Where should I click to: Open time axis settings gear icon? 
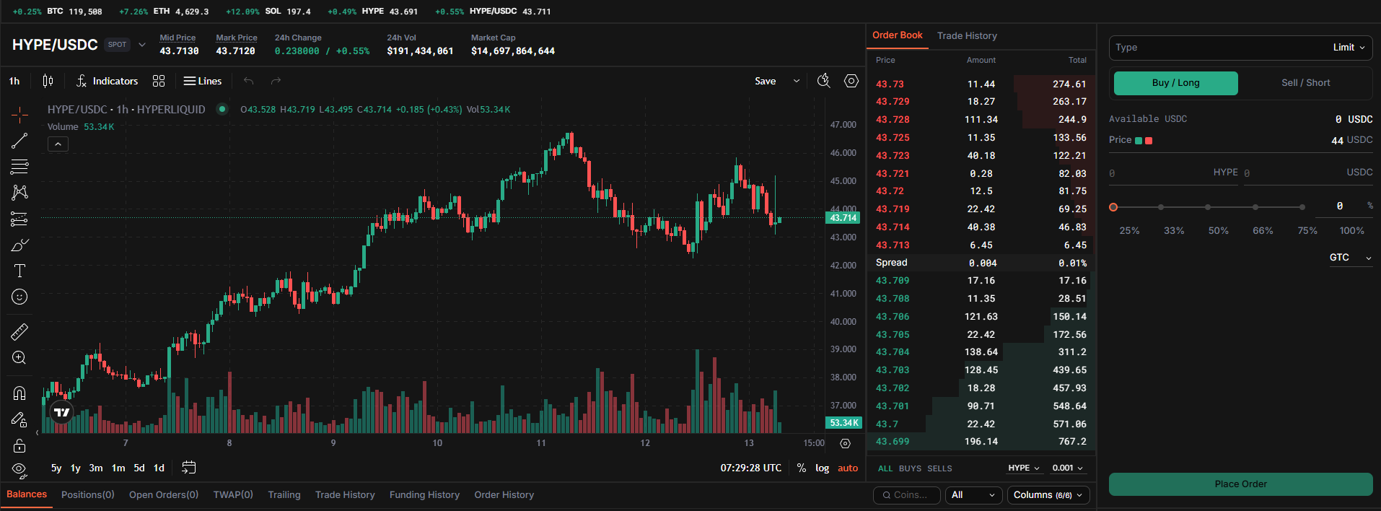click(846, 443)
